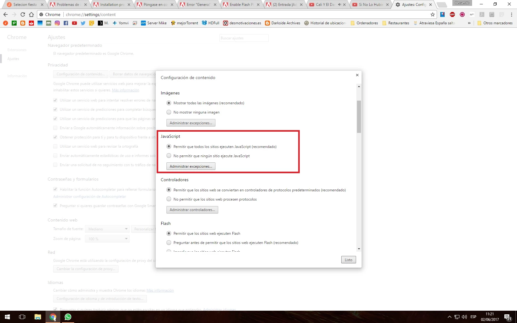517x323 pixels.
Task: Switch to the Installation pro tab
Action: (x=111, y=5)
